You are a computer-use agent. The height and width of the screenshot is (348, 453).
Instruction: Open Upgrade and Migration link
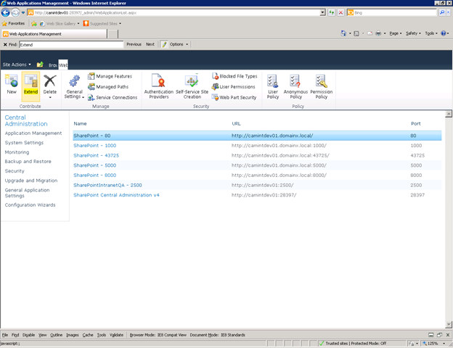click(31, 181)
